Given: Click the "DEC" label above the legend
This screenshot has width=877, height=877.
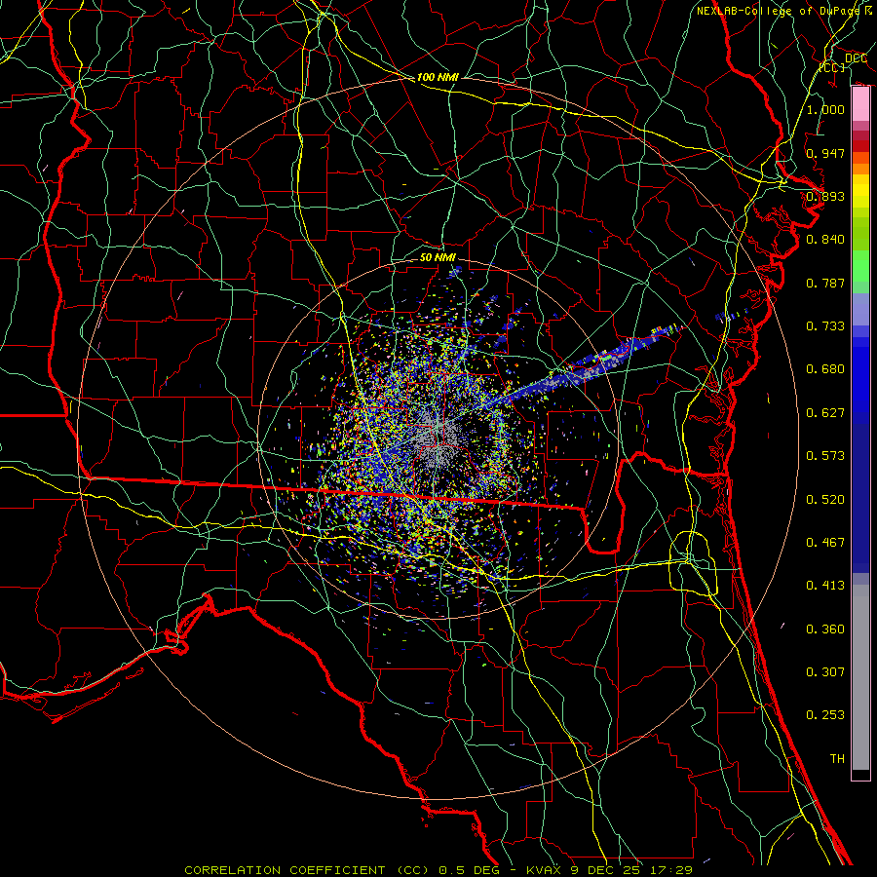Looking at the screenshot, I should coord(856,58).
